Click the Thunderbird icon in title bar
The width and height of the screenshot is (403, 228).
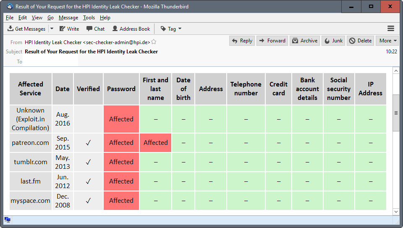coord(10,6)
